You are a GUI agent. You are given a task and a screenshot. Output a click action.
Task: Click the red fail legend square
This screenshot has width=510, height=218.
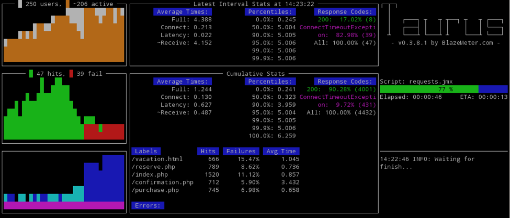71,74
